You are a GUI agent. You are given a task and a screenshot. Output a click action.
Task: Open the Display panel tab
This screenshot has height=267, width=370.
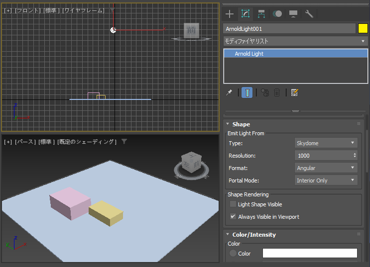(x=293, y=14)
